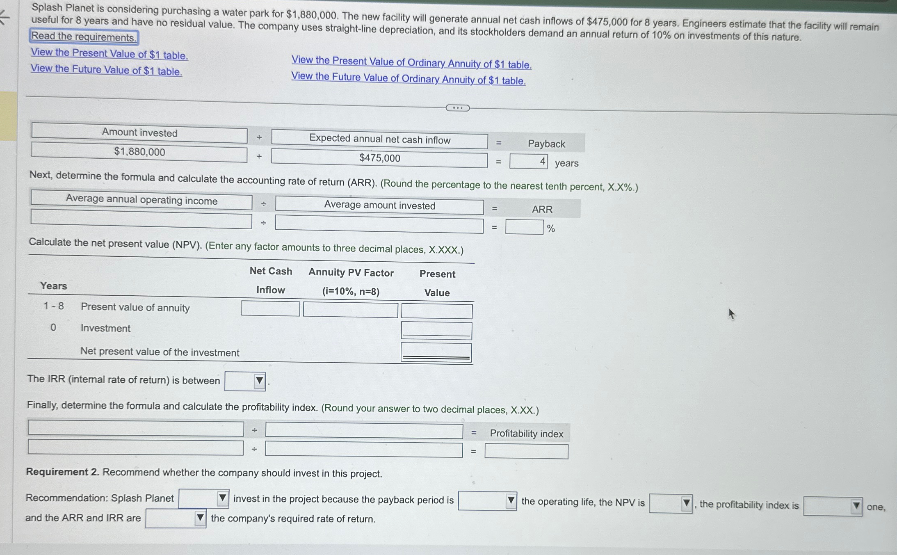Image resolution: width=897 pixels, height=555 pixels.
Task: Click the Net present value result field
Action: [x=436, y=352]
